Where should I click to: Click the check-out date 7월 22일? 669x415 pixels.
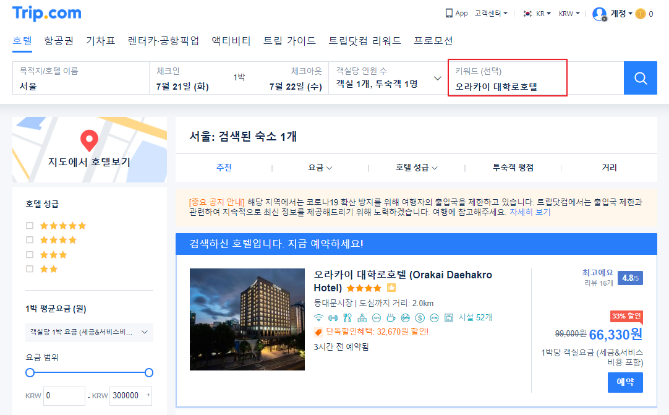click(296, 87)
